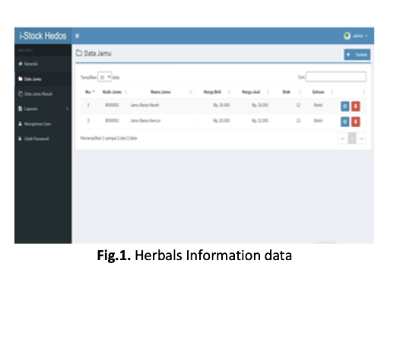Open the admin user dropdown menu
The image size is (400, 362).
360,36
